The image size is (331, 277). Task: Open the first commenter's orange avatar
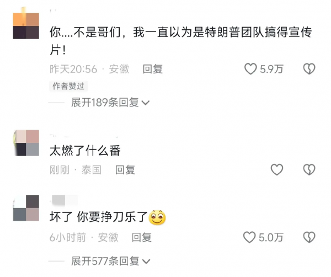coord(26,26)
